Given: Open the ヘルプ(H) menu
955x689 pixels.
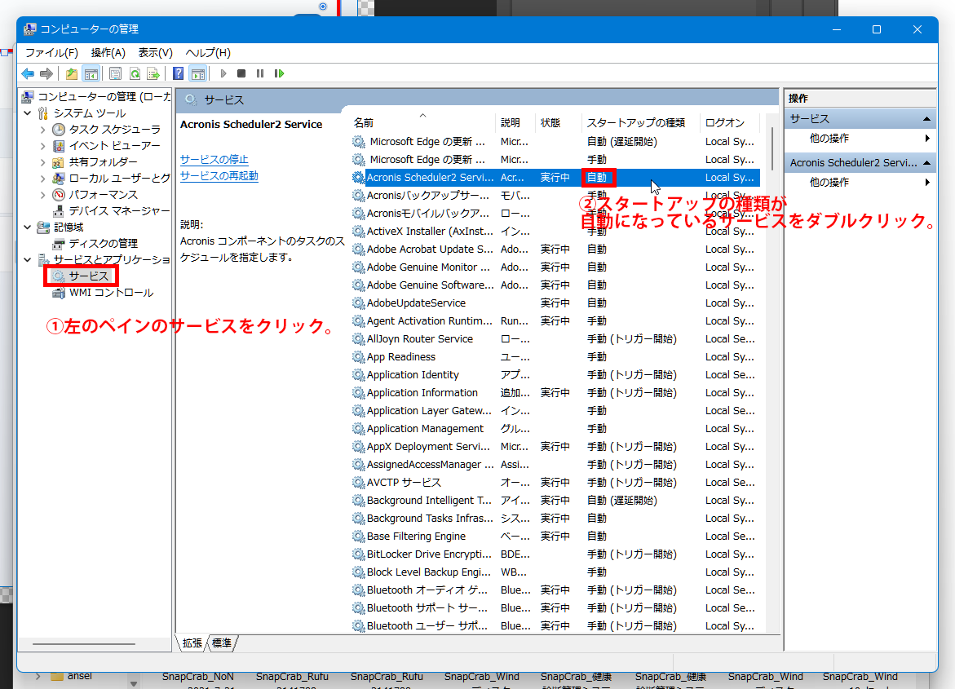Looking at the screenshot, I should click(x=208, y=53).
